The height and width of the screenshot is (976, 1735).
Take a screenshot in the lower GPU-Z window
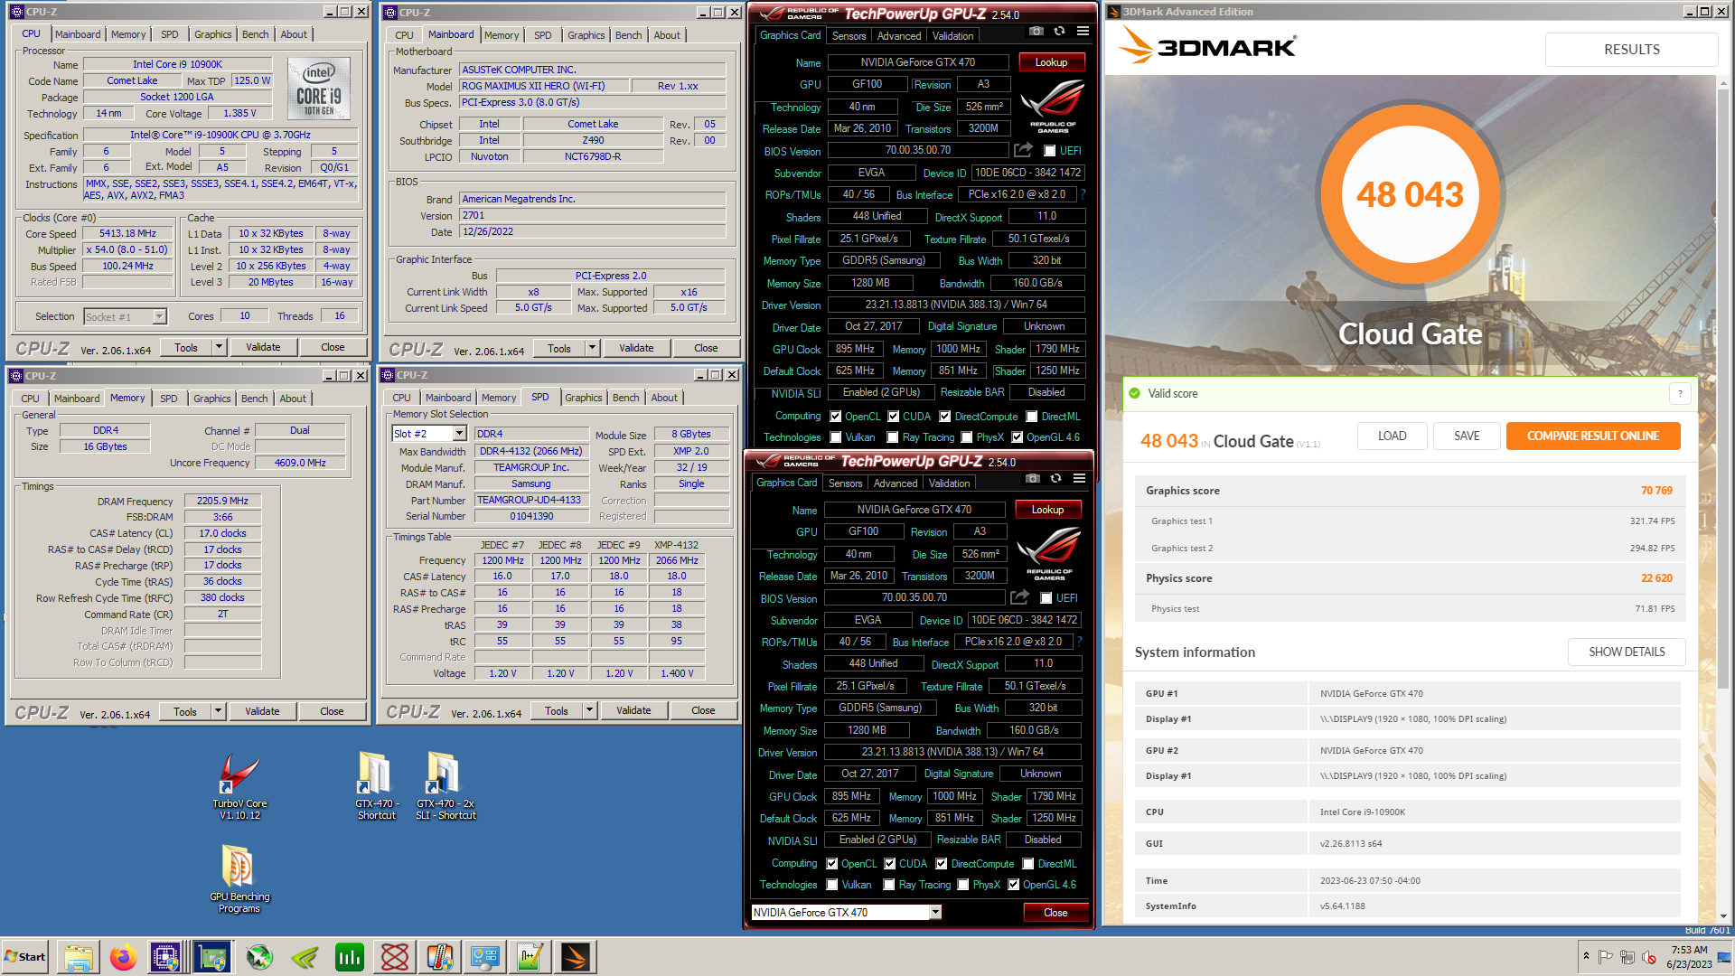1033,479
